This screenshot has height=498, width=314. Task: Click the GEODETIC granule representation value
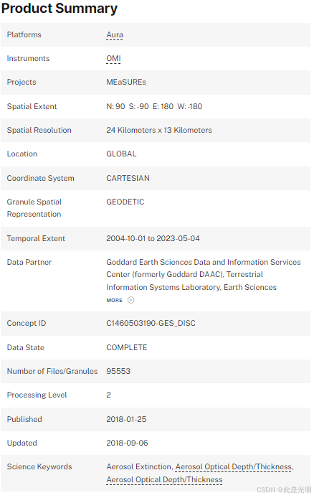point(125,202)
